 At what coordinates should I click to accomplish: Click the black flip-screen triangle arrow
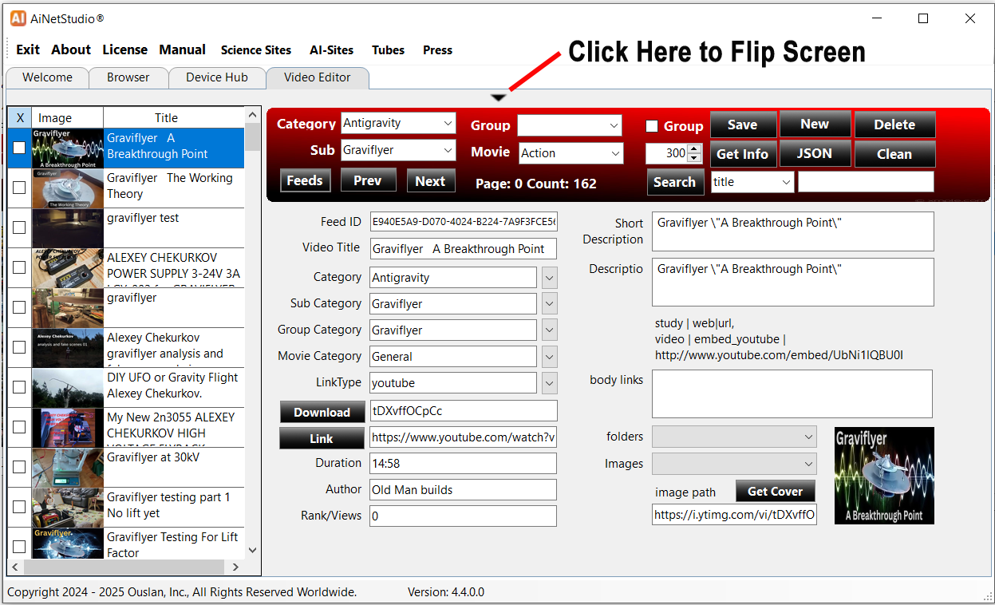pyautogui.click(x=499, y=97)
